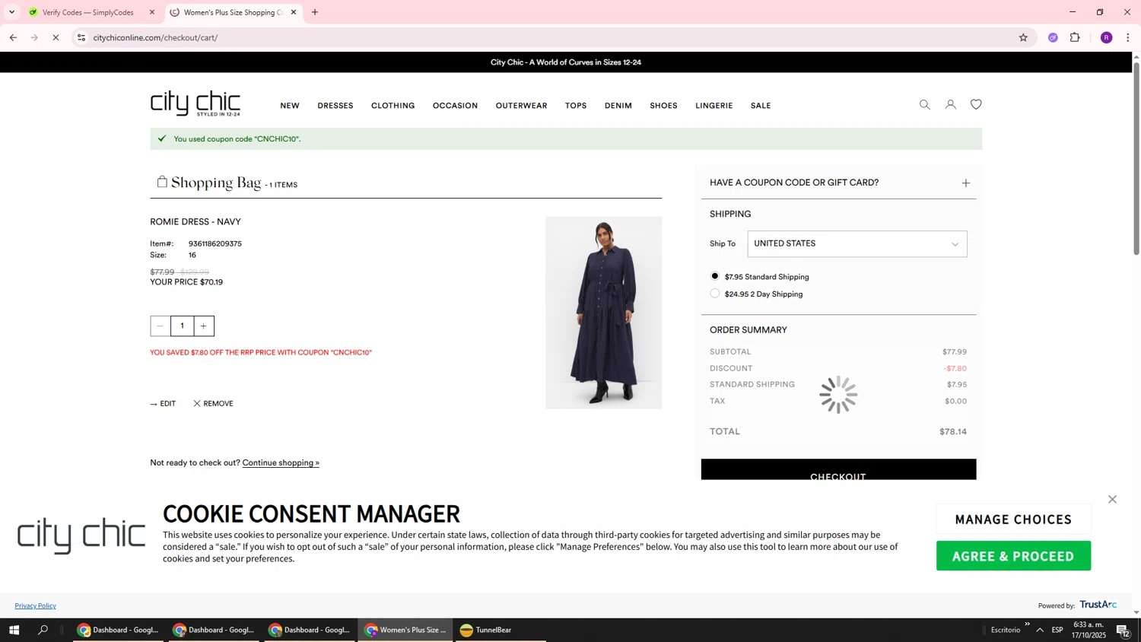Open the first Dashboard Chrome taskbar window

point(119,631)
